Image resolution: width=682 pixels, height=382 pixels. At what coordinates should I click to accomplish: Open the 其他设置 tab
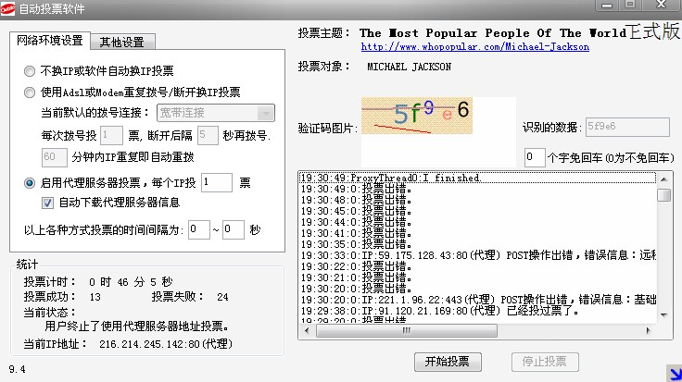(121, 43)
